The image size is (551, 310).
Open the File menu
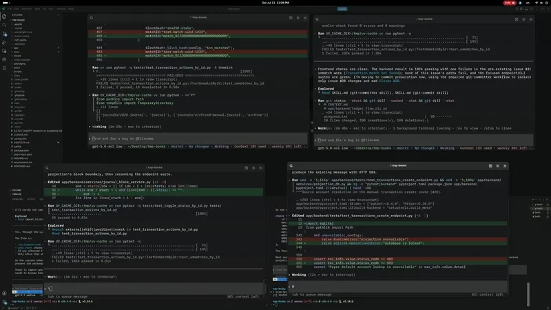pos(9,9)
